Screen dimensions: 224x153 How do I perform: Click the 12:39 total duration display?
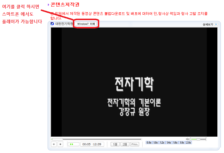97,144
